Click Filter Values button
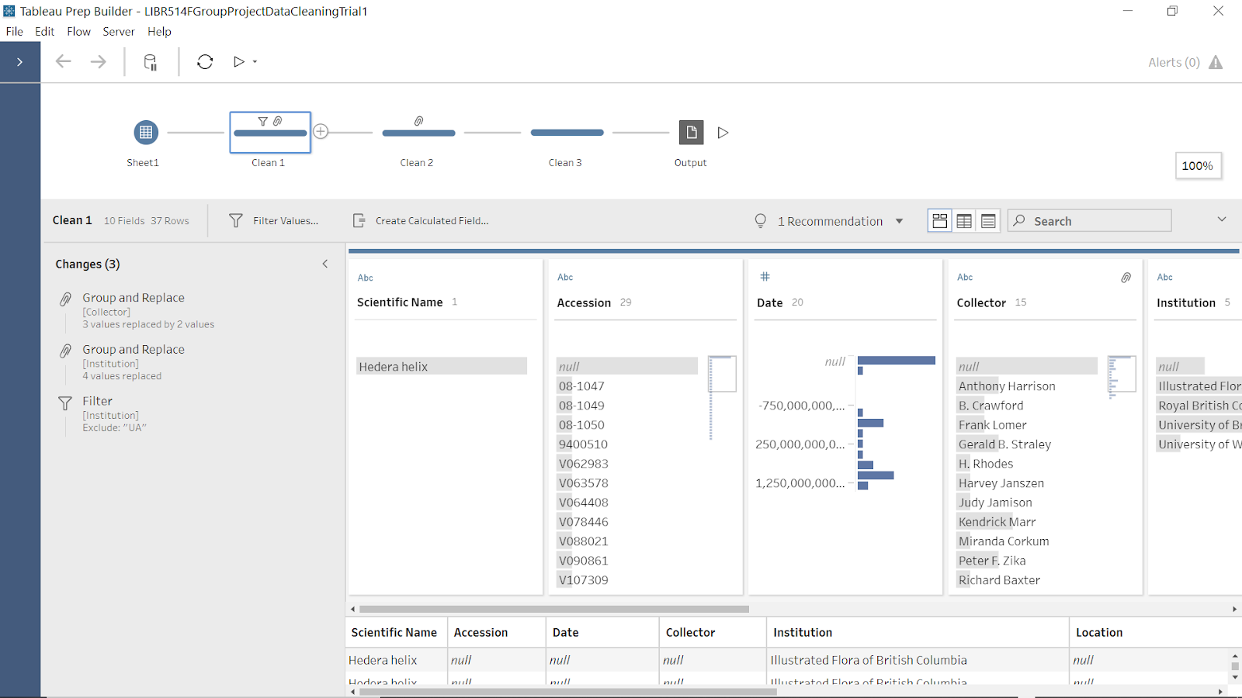Image resolution: width=1242 pixels, height=698 pixels. click(273, 221)
